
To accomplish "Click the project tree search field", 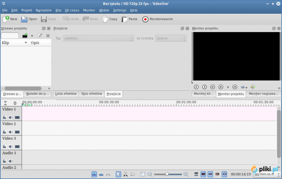I will pyautogui.click(x=10, y=36).
